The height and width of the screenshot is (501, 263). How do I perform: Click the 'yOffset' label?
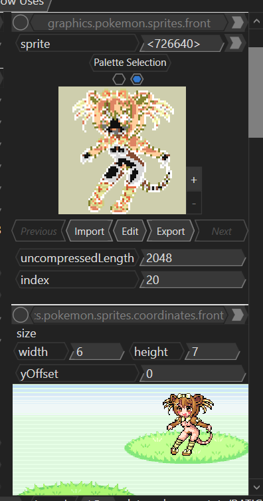click(40, 373)
